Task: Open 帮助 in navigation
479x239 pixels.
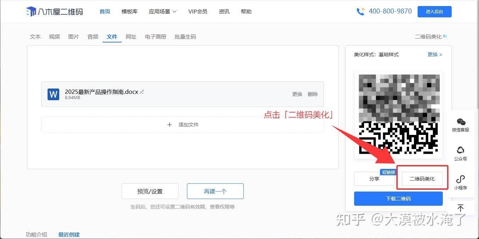Action: (246, 12)
